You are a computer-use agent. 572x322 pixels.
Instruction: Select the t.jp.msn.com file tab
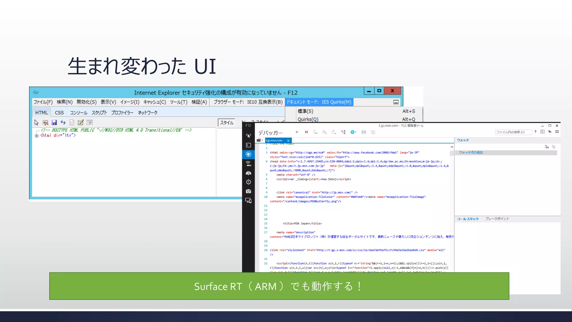tap(274, 141)
